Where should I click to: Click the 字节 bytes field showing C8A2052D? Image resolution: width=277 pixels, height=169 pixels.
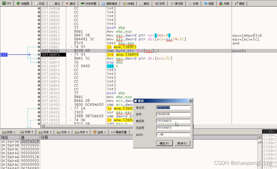[173, 114]
